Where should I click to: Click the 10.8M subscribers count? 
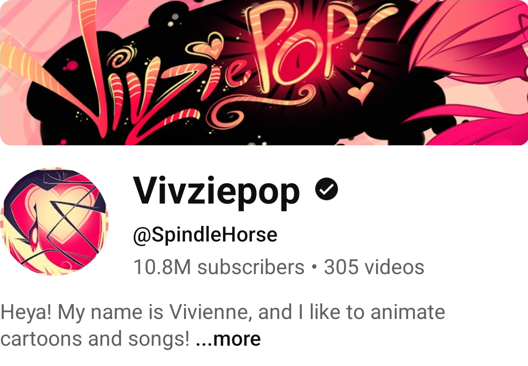[219, 268]
